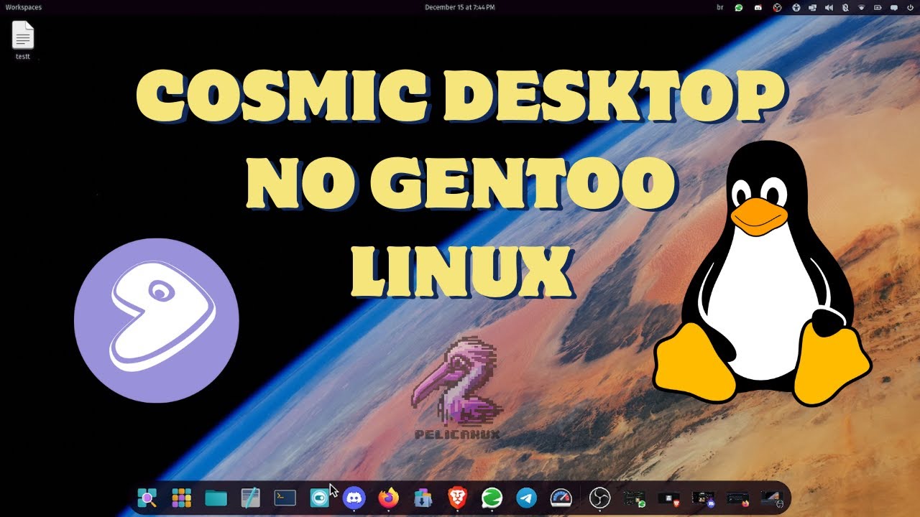Open Wi-Fi network applet in panel
This screenshot has height=517, width=920.
point(862,7)
